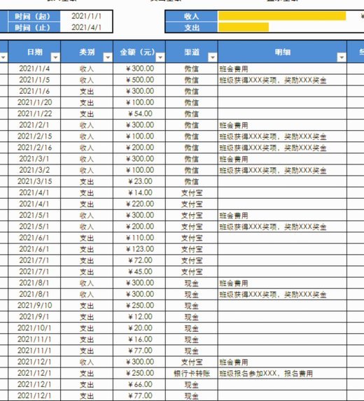The height and width of the screenshot is (401, 364).
Task: Select the amount cell ¥16.00
Action: (x=139, y=339)
